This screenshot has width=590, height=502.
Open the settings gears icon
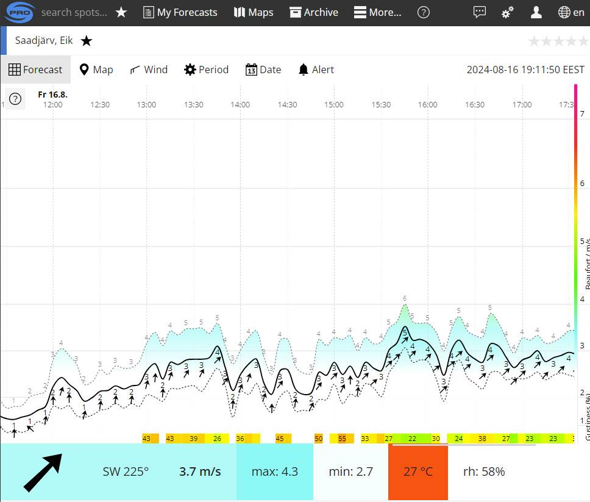tap(507, 12)
